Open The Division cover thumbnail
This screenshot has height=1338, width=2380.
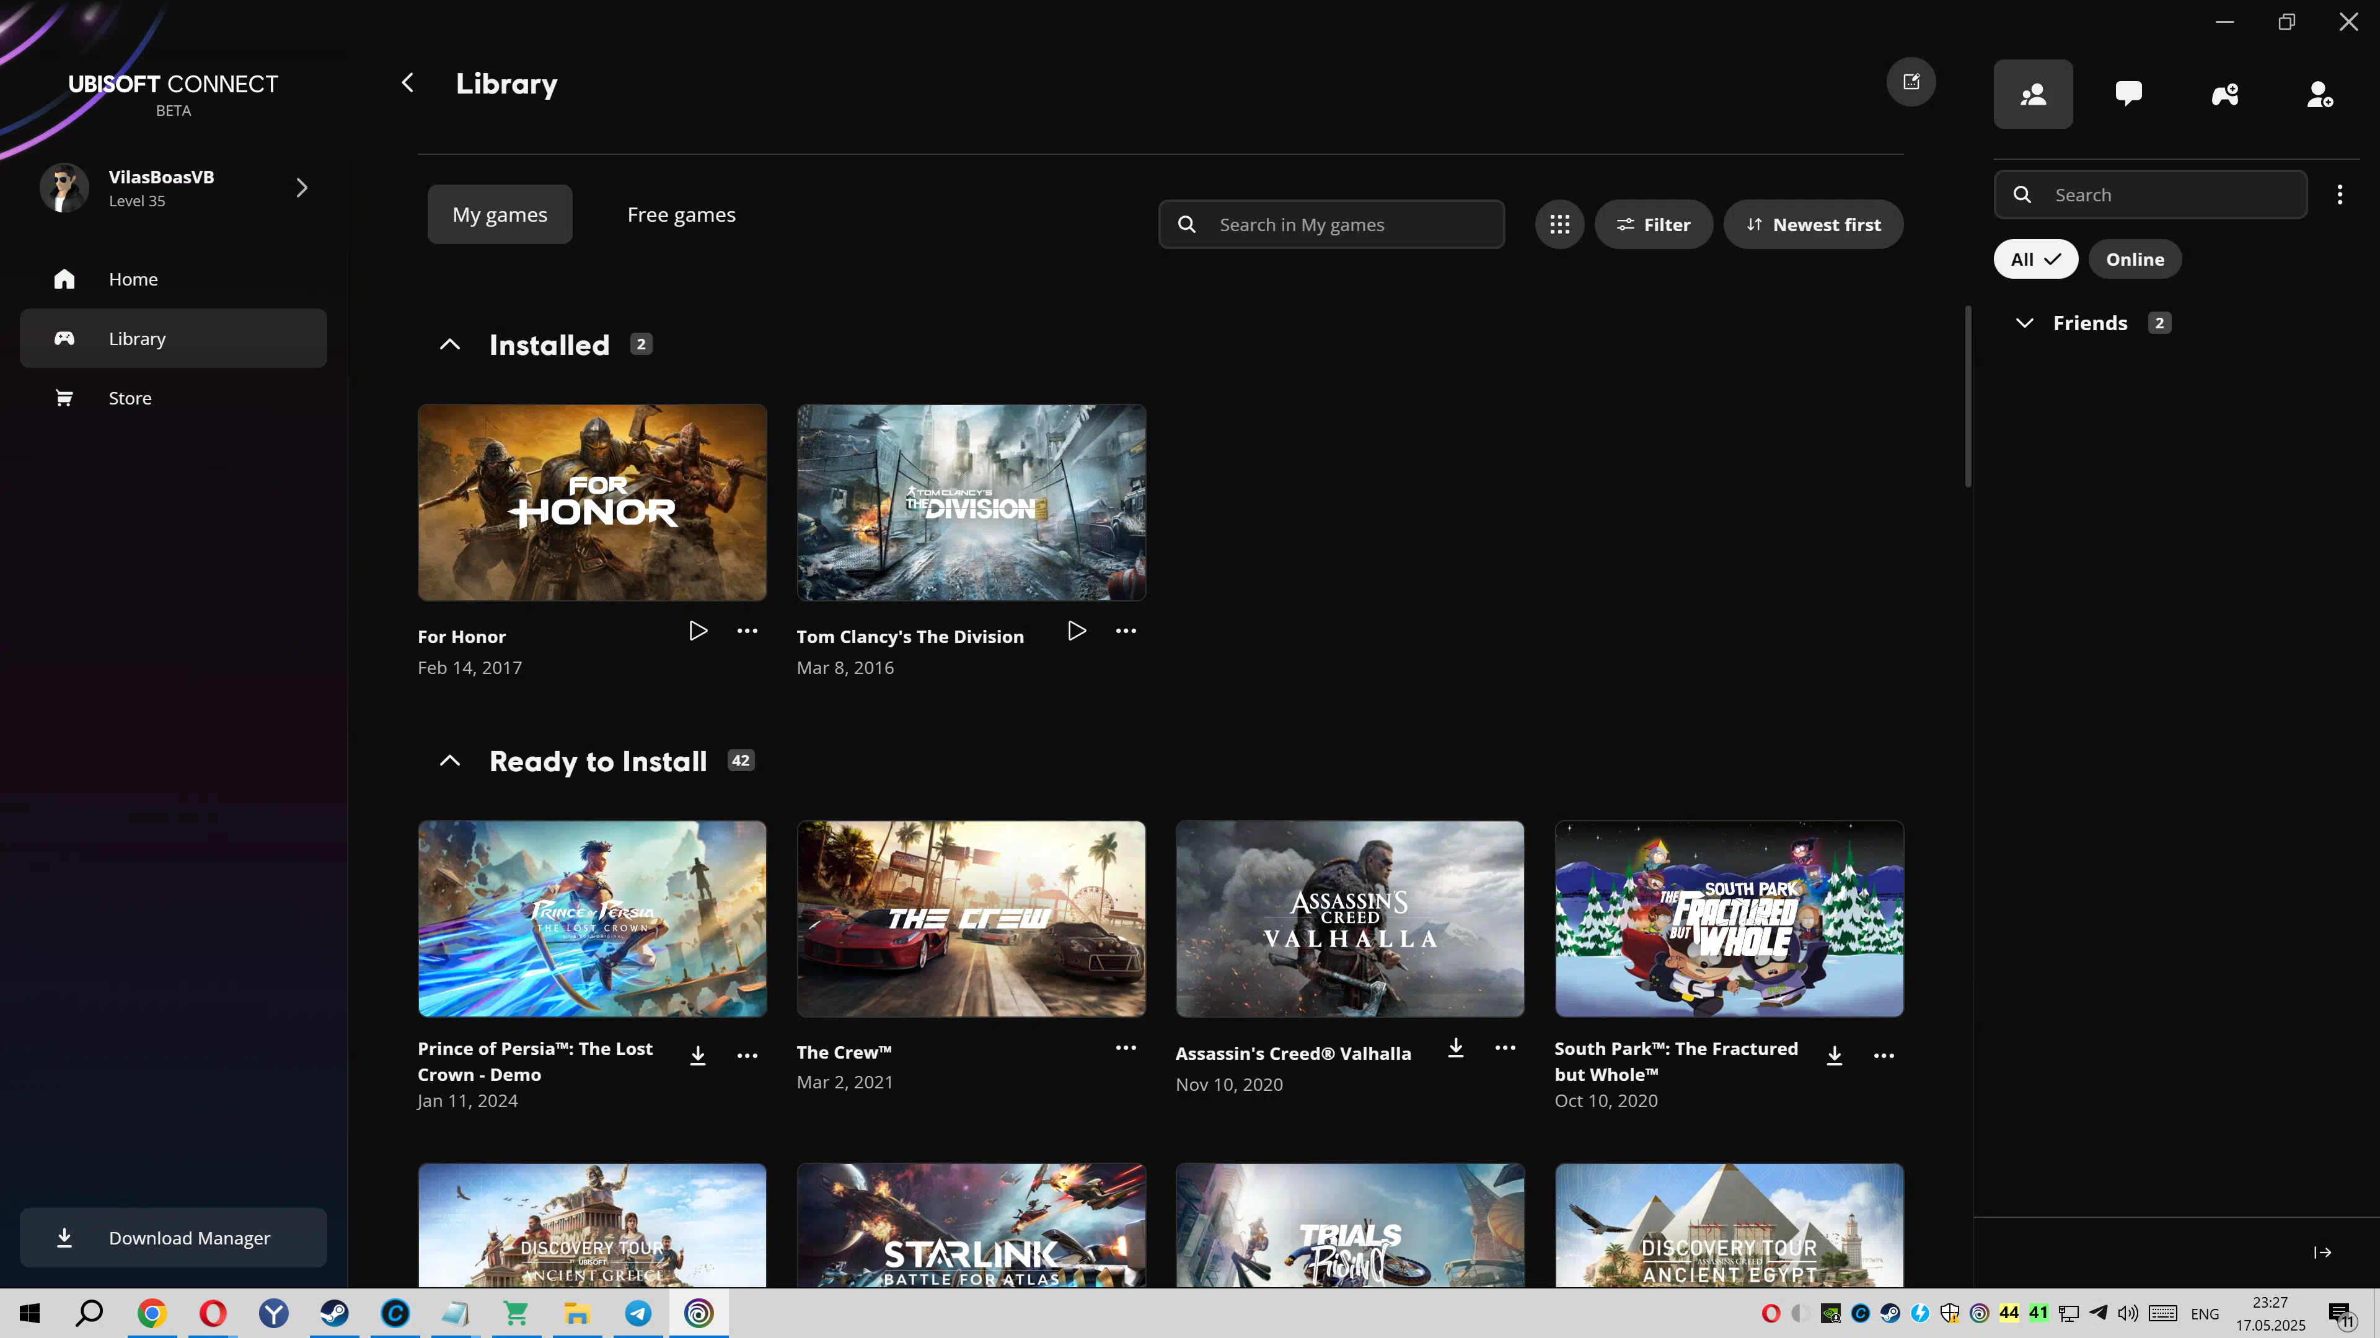point(971,502)
